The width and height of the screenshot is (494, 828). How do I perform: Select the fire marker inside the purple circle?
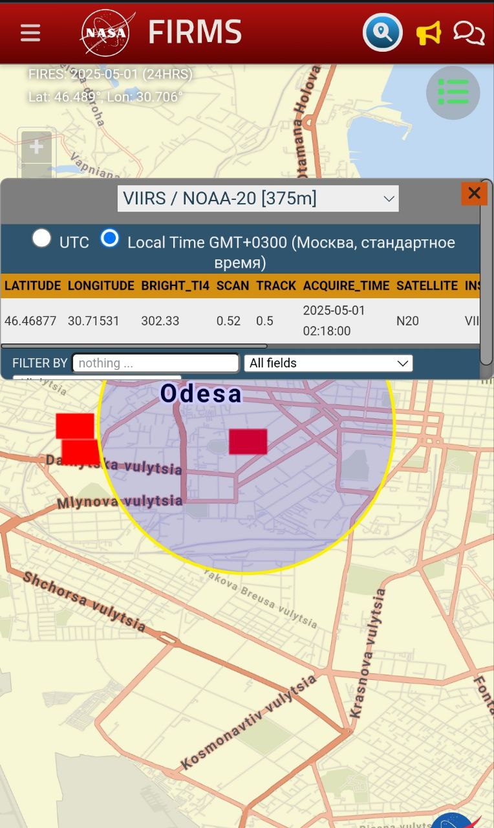pyautogui.click(x=248, y=441)
